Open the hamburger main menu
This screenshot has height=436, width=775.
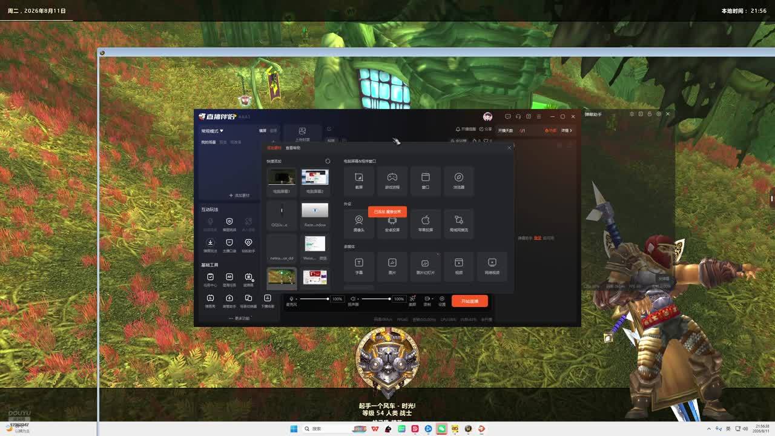pos(539,116)
